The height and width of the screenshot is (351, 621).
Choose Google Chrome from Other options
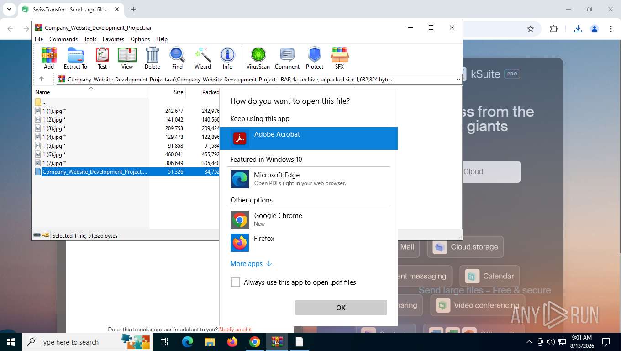(x=309, y=219)
